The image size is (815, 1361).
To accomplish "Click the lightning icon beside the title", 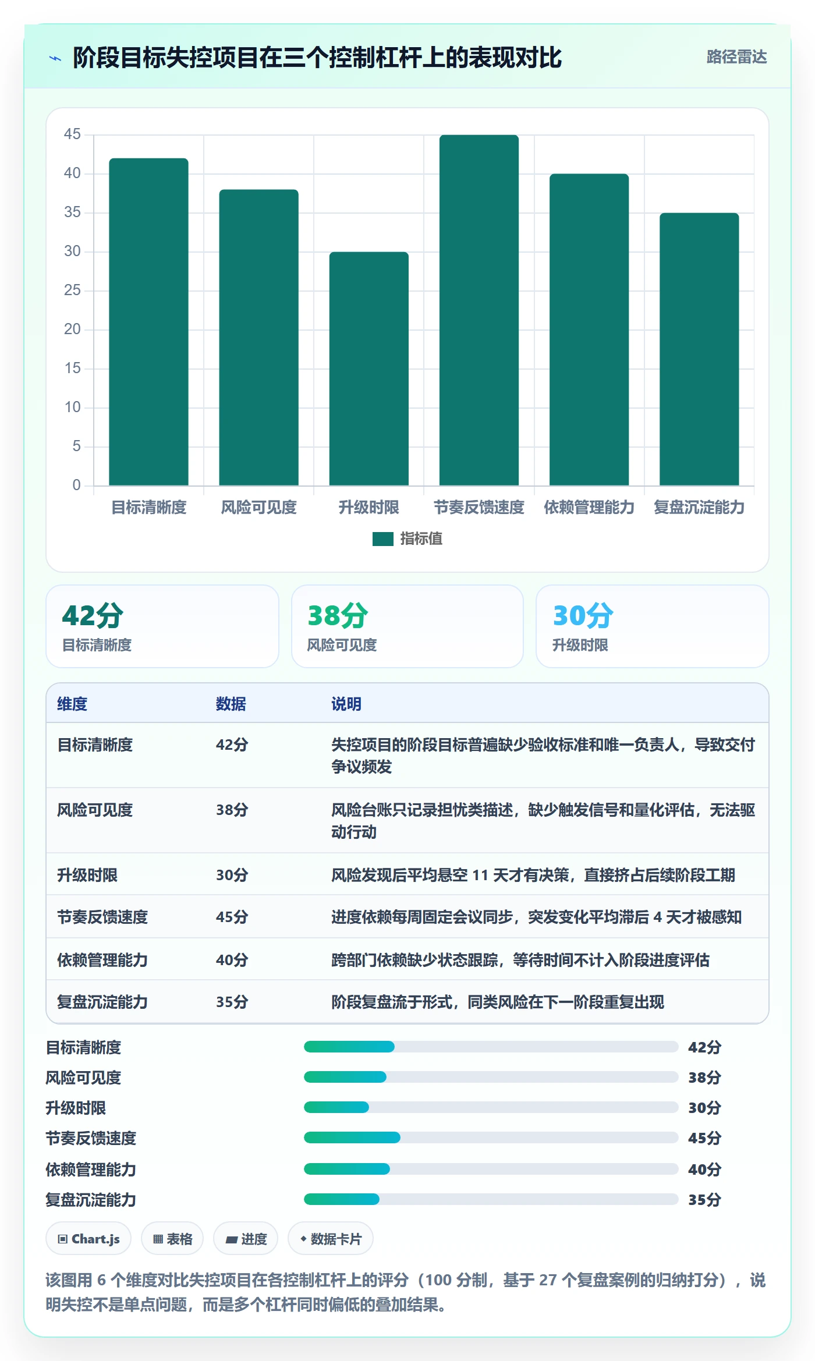I will coord(55,58).
